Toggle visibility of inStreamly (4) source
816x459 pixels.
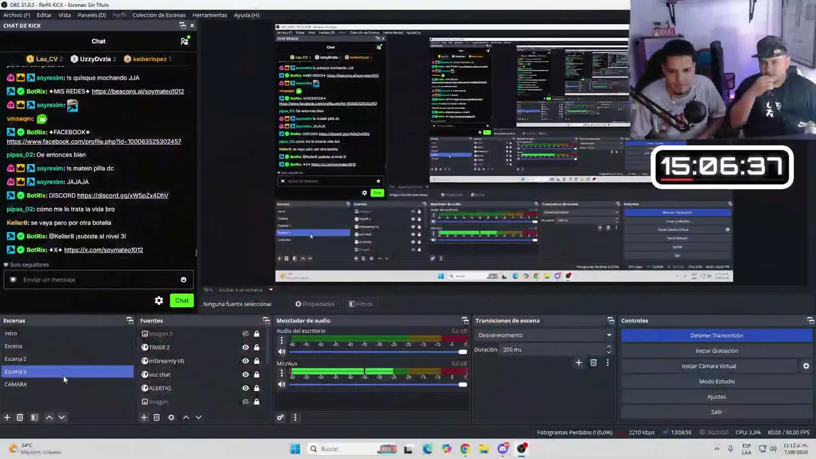click(x=245, y=361)
